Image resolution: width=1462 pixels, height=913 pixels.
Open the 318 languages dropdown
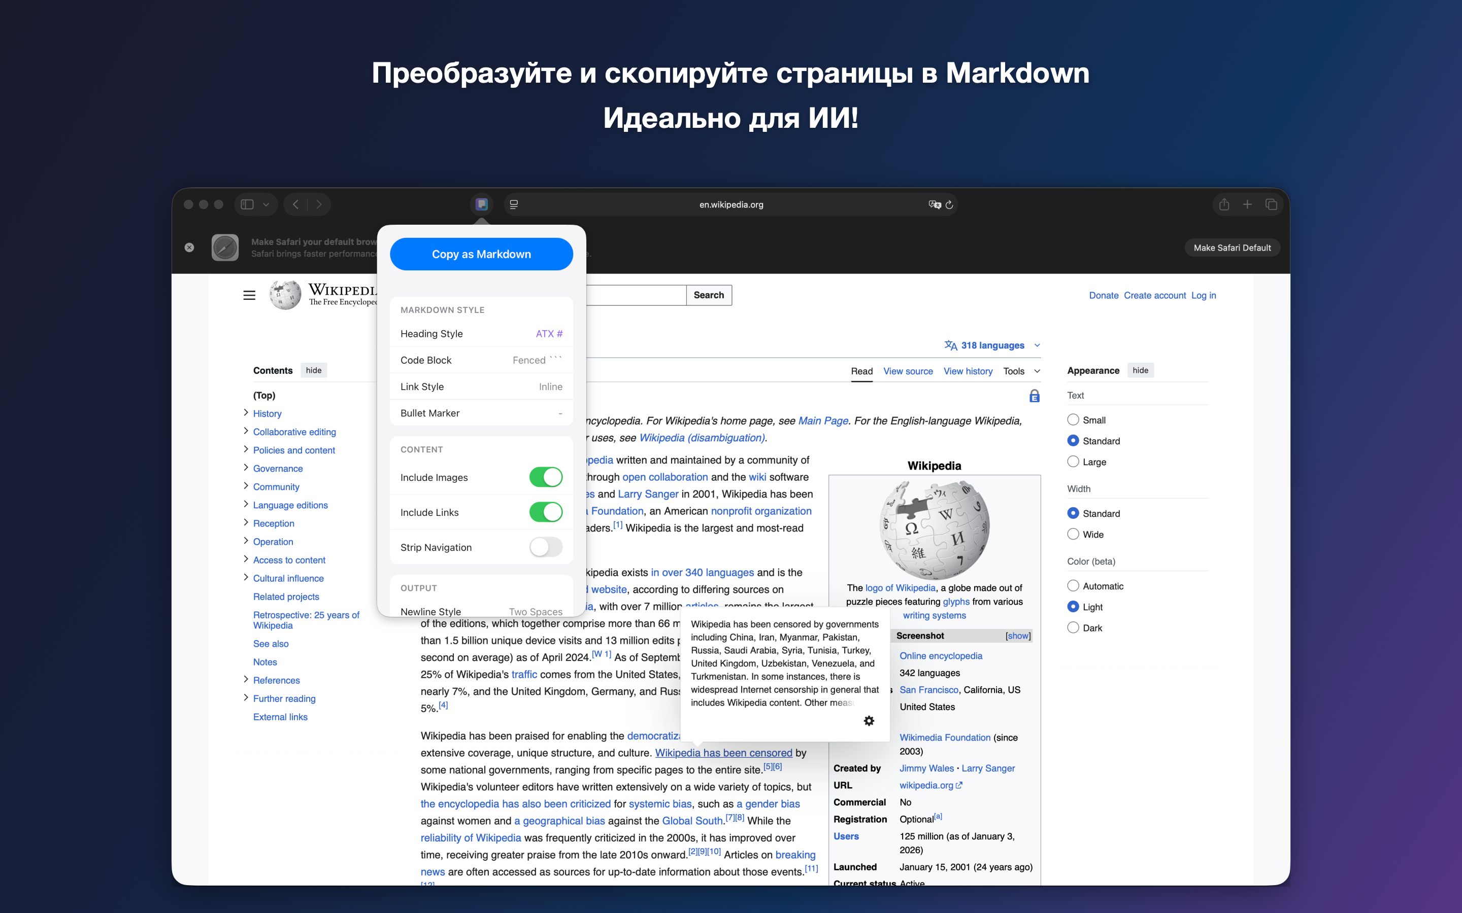[992, 345]
